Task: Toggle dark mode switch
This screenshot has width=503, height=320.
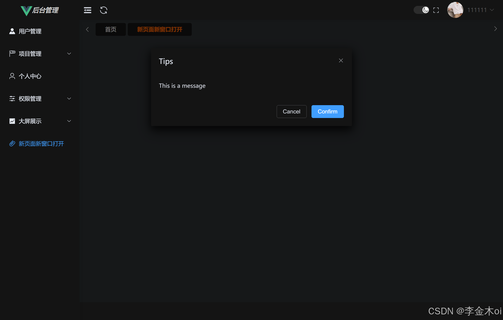Action: pos(421,10)
